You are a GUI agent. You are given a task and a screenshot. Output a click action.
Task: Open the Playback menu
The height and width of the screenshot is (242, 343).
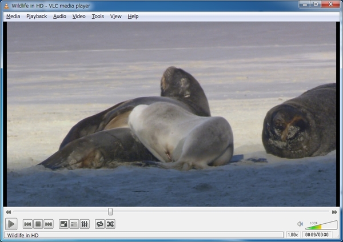pos(37,17)
